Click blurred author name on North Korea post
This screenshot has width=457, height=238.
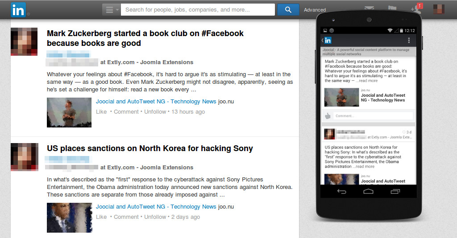(68, 160)
